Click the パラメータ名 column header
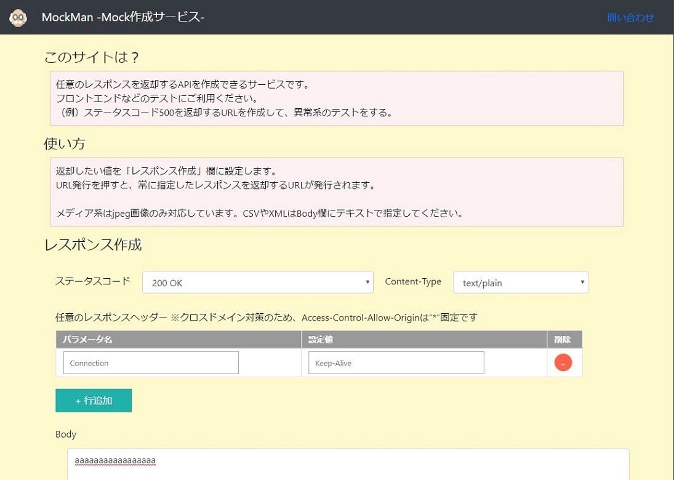Screen dimensions: 674x480 (87, 340)
